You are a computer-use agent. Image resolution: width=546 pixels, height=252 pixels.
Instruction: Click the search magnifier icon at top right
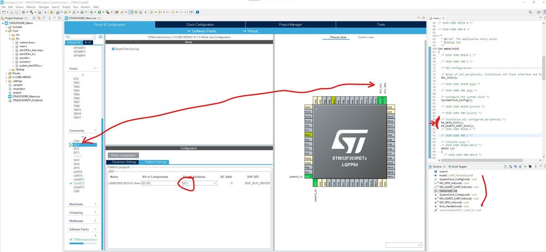pyautogui.click(x=530, y=12)
